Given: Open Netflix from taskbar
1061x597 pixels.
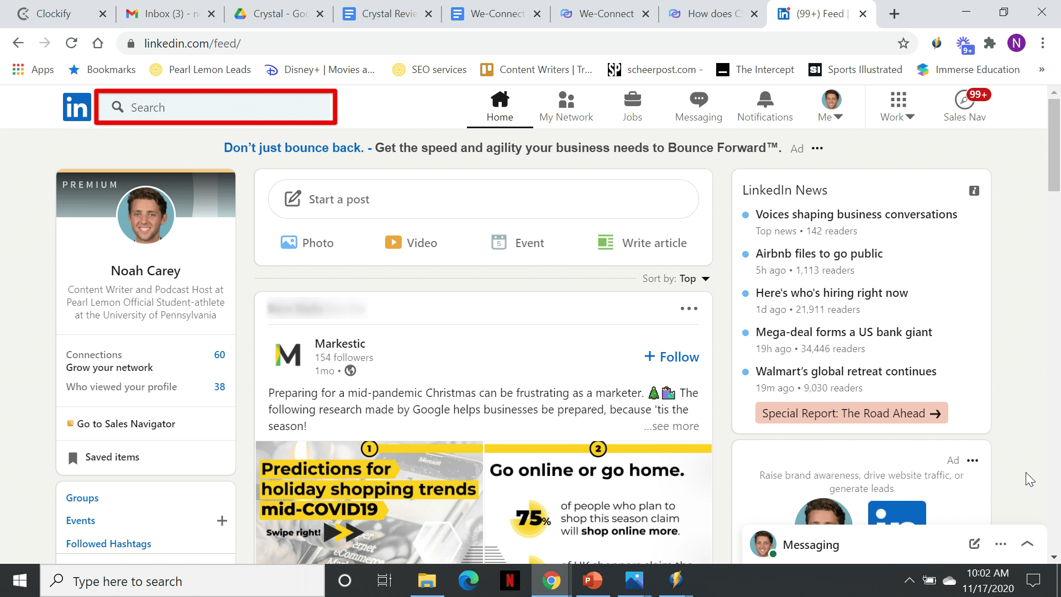Looking at the screenshot, I should tap(510, 580).
